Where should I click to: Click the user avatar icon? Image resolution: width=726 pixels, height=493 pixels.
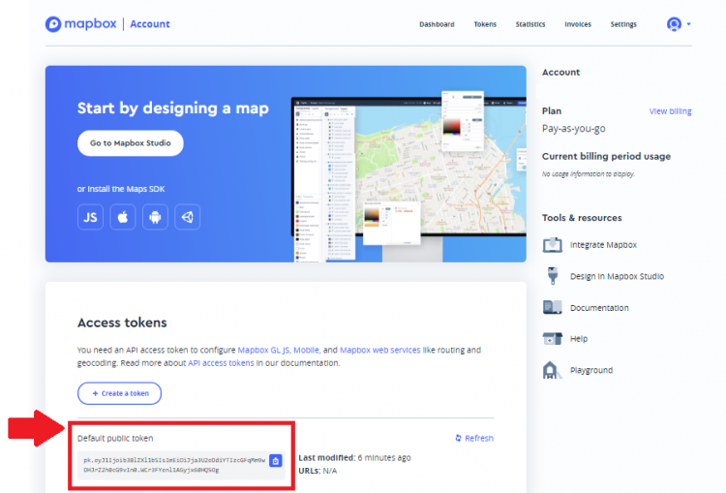click(x=674, y=23)
